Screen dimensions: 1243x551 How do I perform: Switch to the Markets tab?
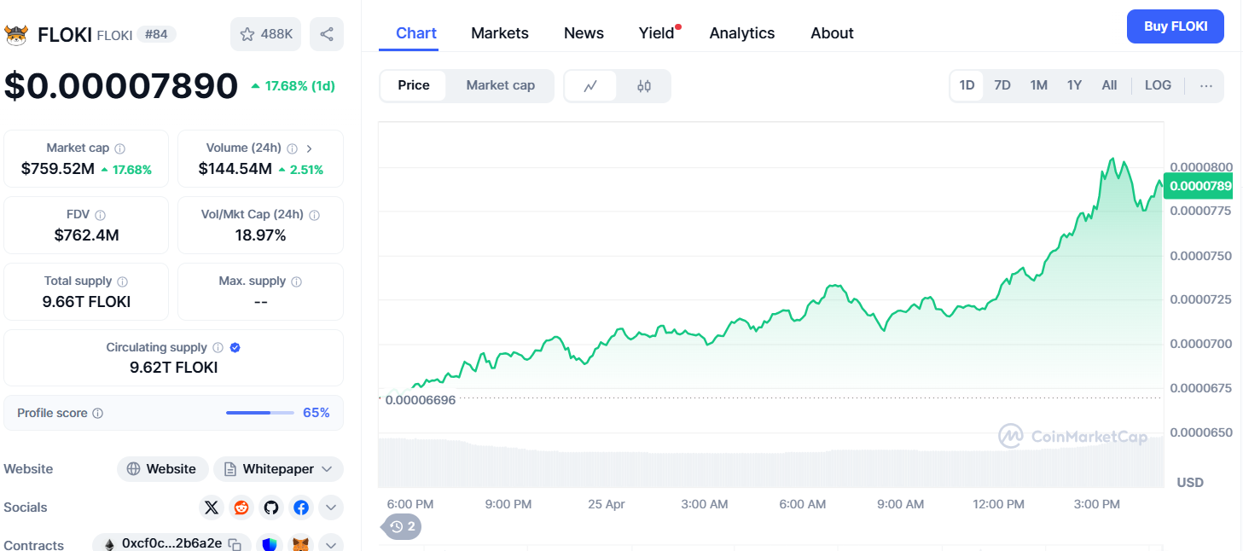click(x=500, y=33)
